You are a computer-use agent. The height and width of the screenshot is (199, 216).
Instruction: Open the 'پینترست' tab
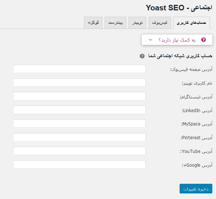pyautogui.click(x=115, y=23)
